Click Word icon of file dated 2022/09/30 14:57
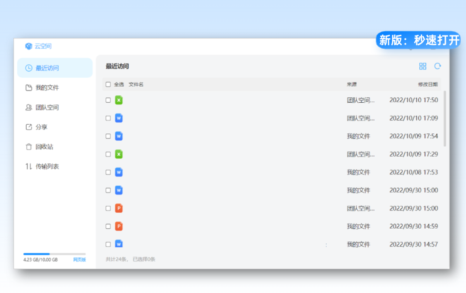 coord(119,244)
